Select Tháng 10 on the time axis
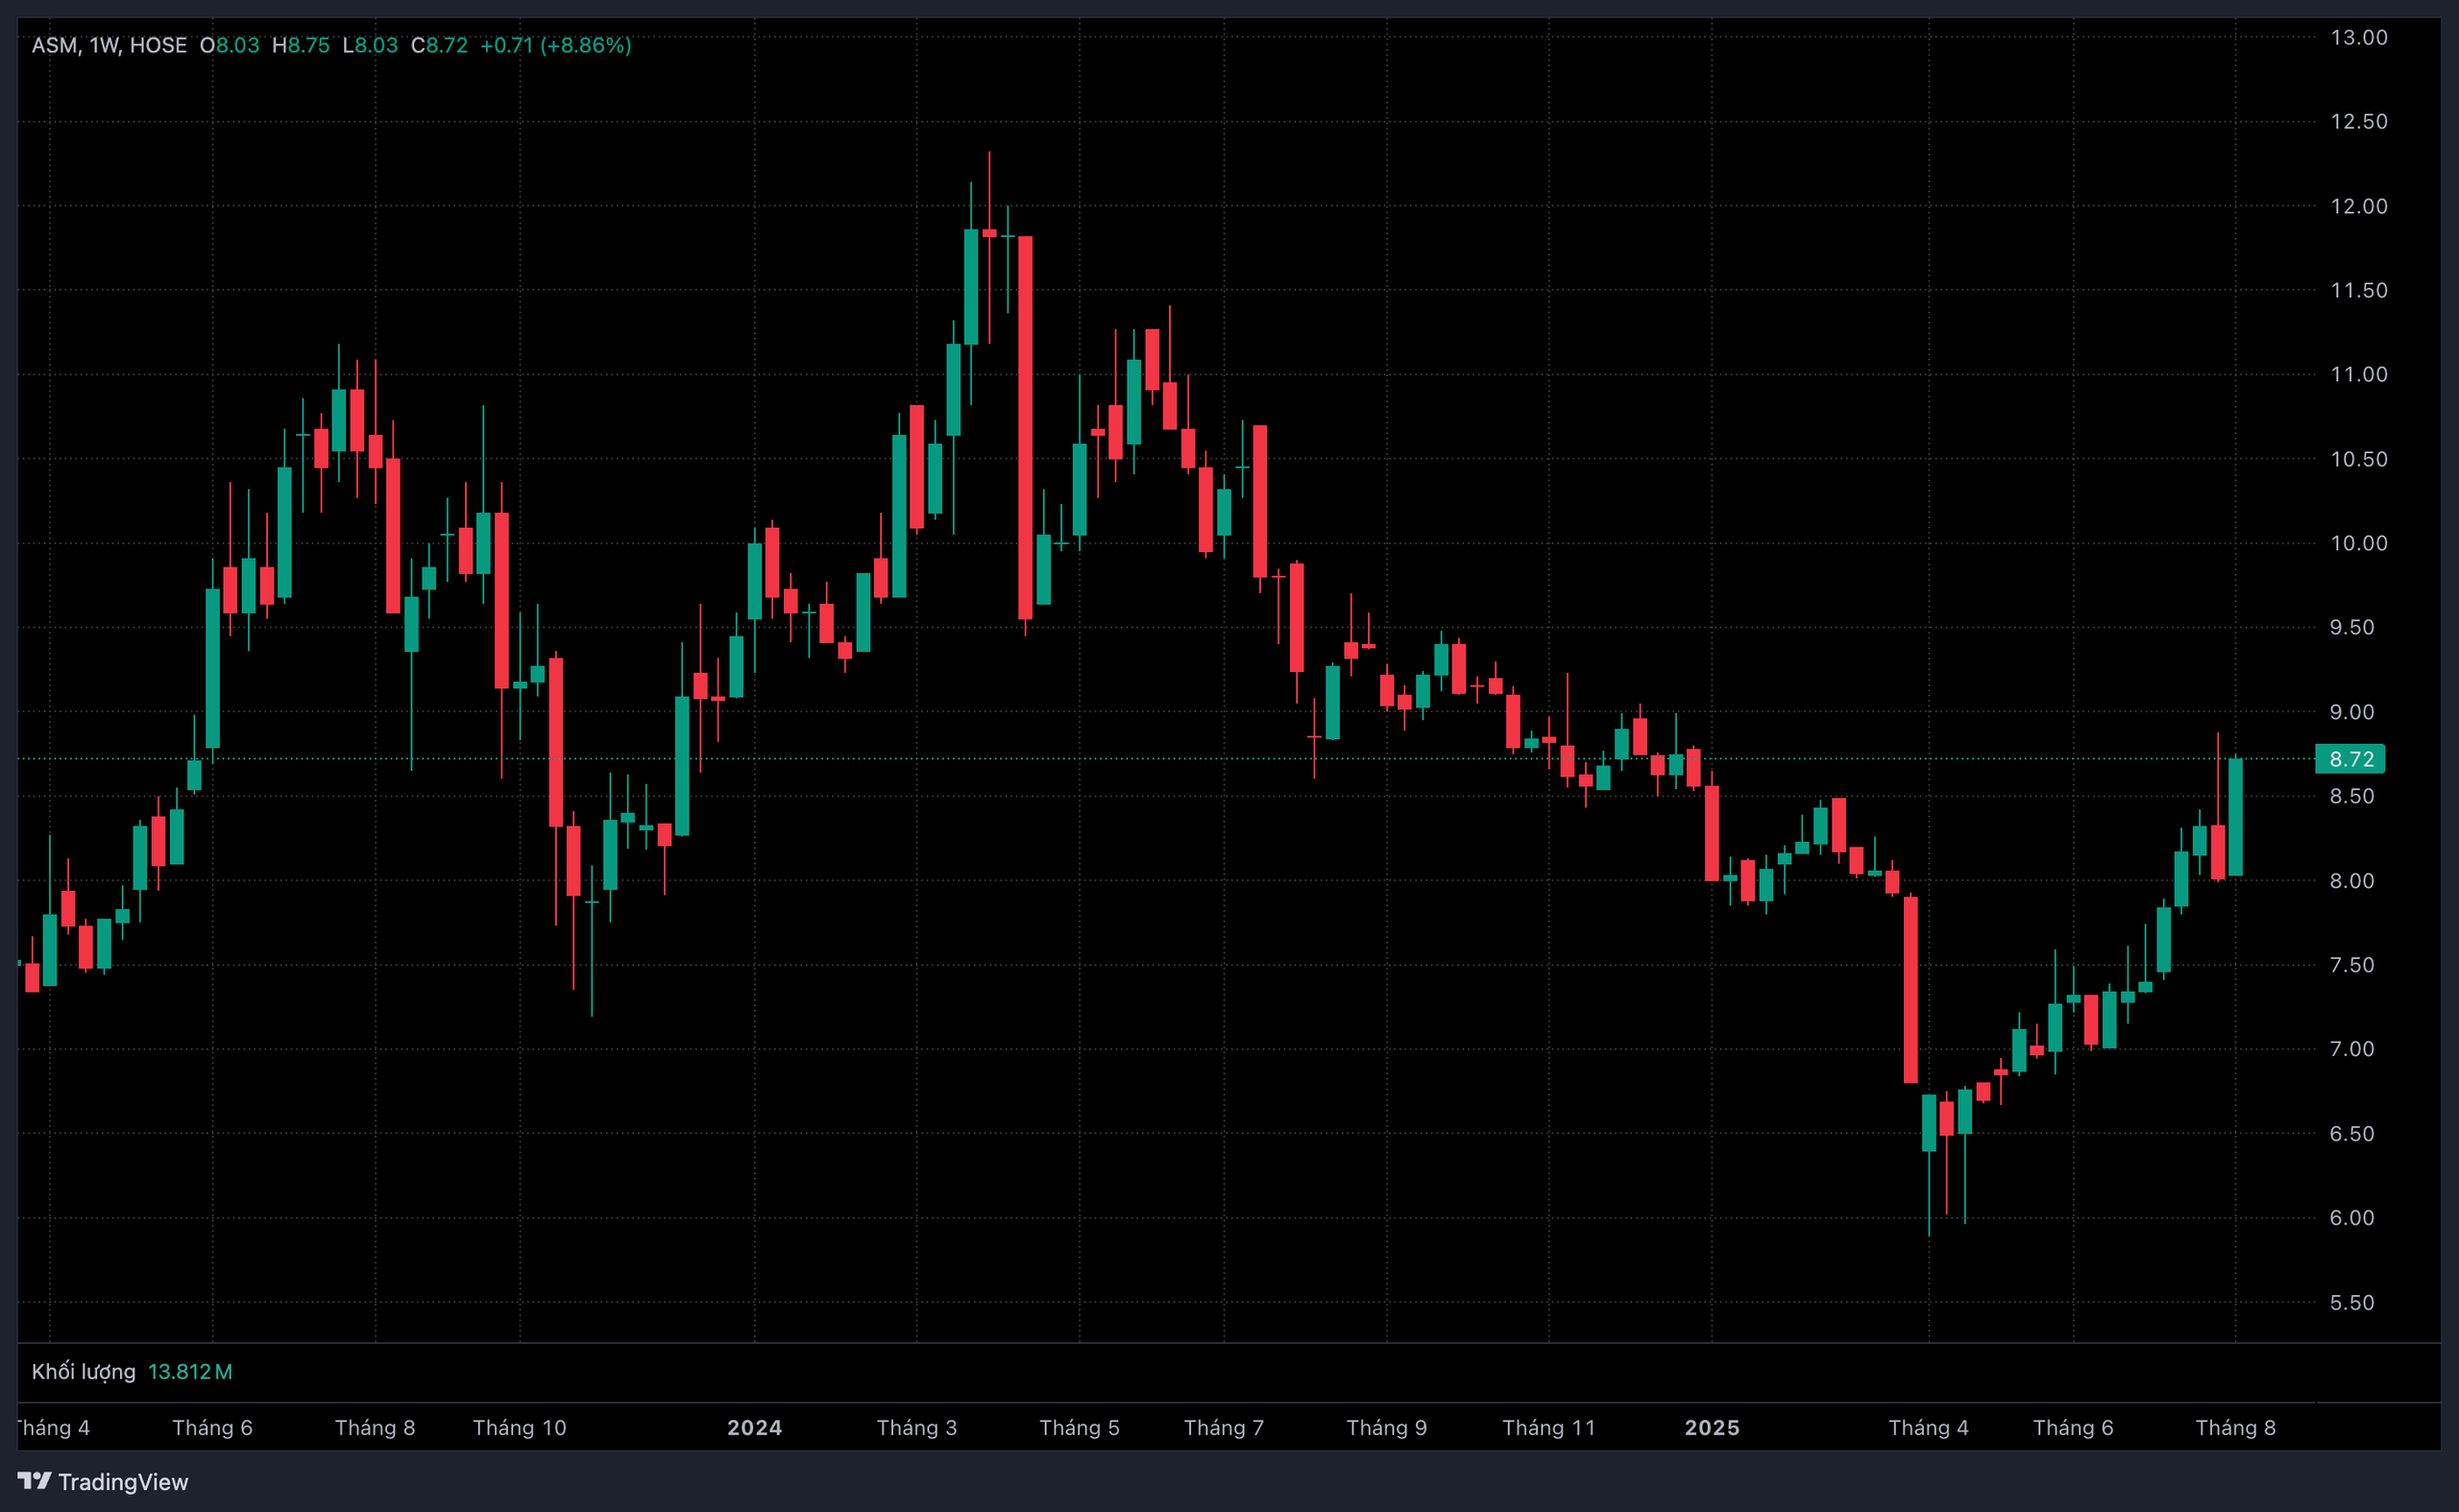Viewport: 2459px width, 1512px height. 520,1427
